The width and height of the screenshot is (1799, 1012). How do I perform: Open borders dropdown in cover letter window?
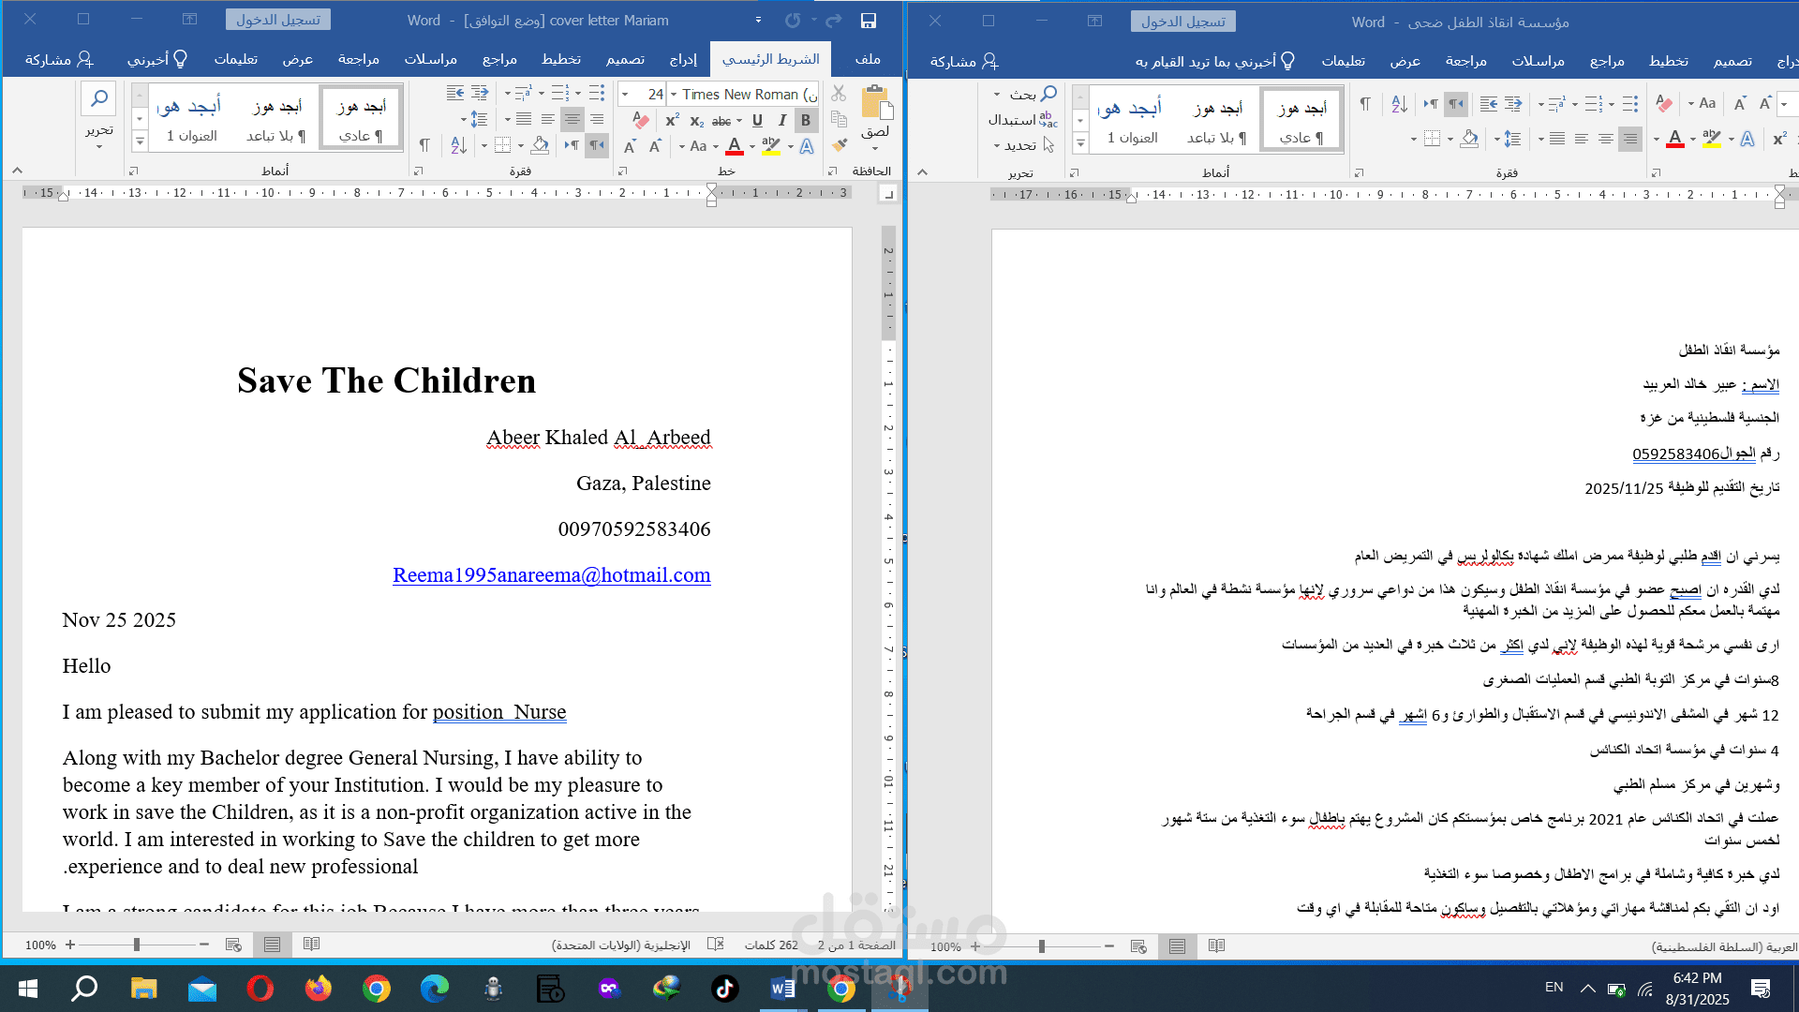coord(484,146)
